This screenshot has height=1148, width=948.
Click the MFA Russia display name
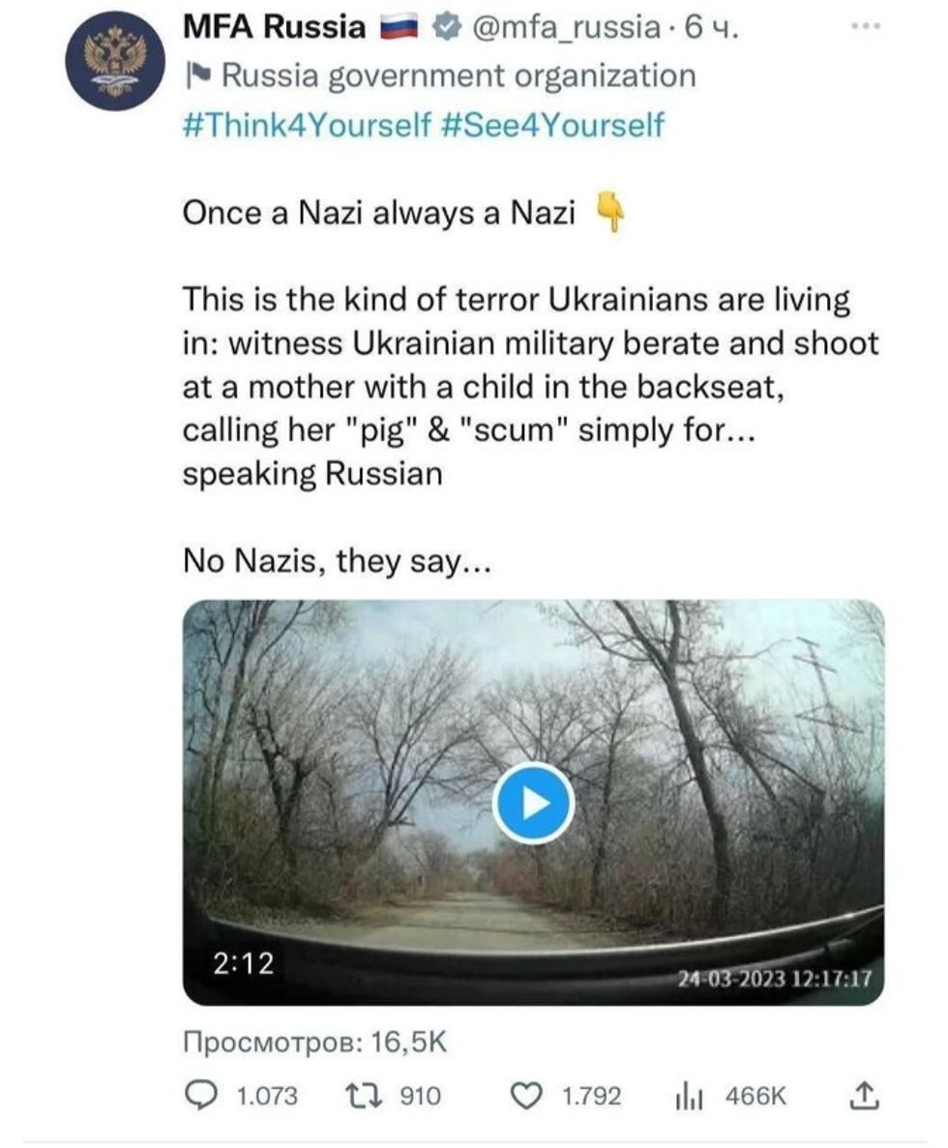(x=274, y=28)
